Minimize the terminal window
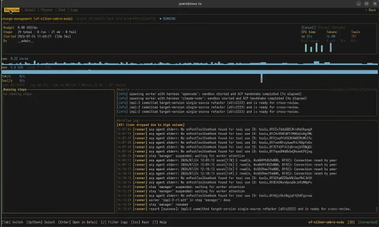 tap(358, 4)
